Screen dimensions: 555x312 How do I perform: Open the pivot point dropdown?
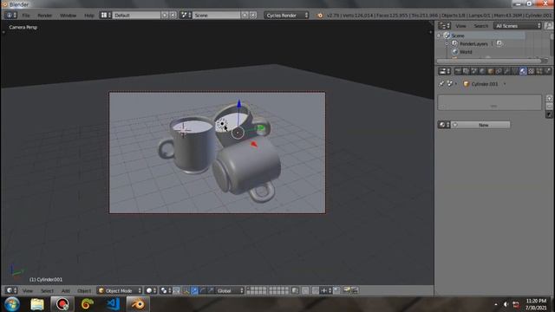[166, 291]
